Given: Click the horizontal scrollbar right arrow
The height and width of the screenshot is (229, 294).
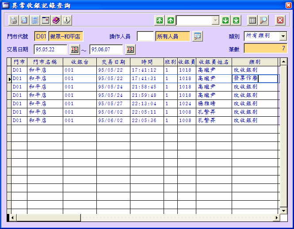Looking at the screenshot, I should point(277,218).
